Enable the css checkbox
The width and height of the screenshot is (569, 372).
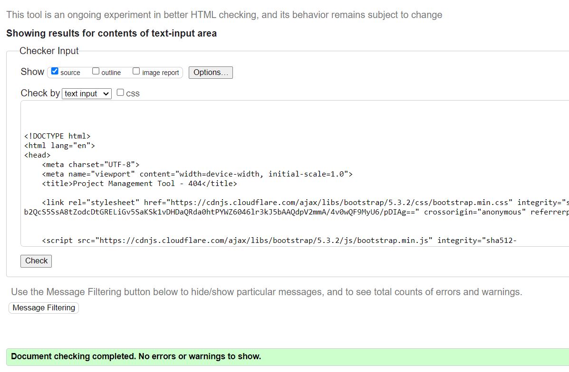pos(120,92)
